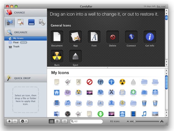Select the movies film folder icon
Image resolution: width=174 pixels, height=131 pixels.
pyautogui.click(x=57, y=103)
